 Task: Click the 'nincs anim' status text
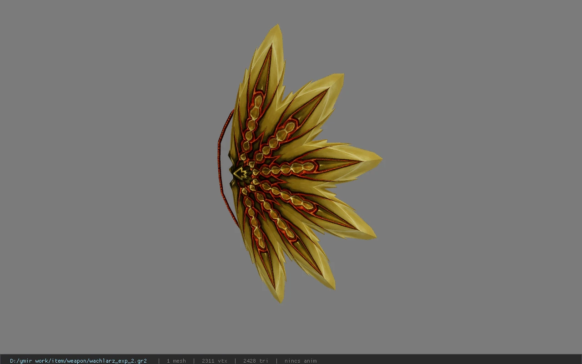click(301, 361)
